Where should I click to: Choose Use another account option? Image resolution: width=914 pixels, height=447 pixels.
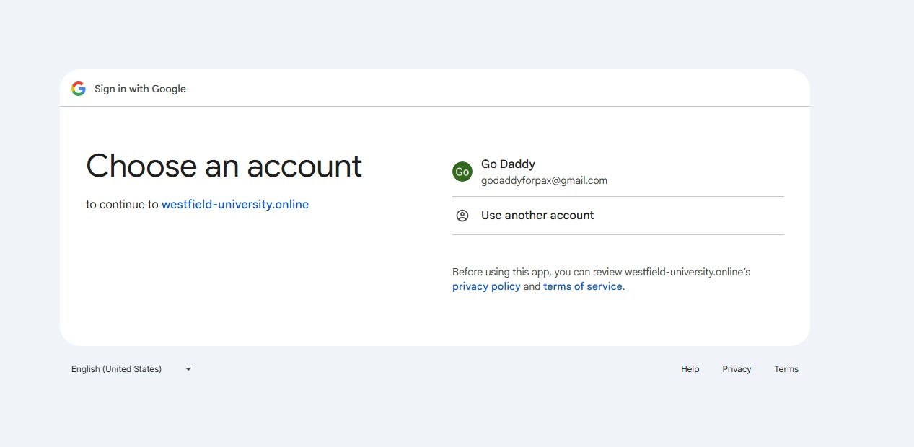click(x=537, y=215)
